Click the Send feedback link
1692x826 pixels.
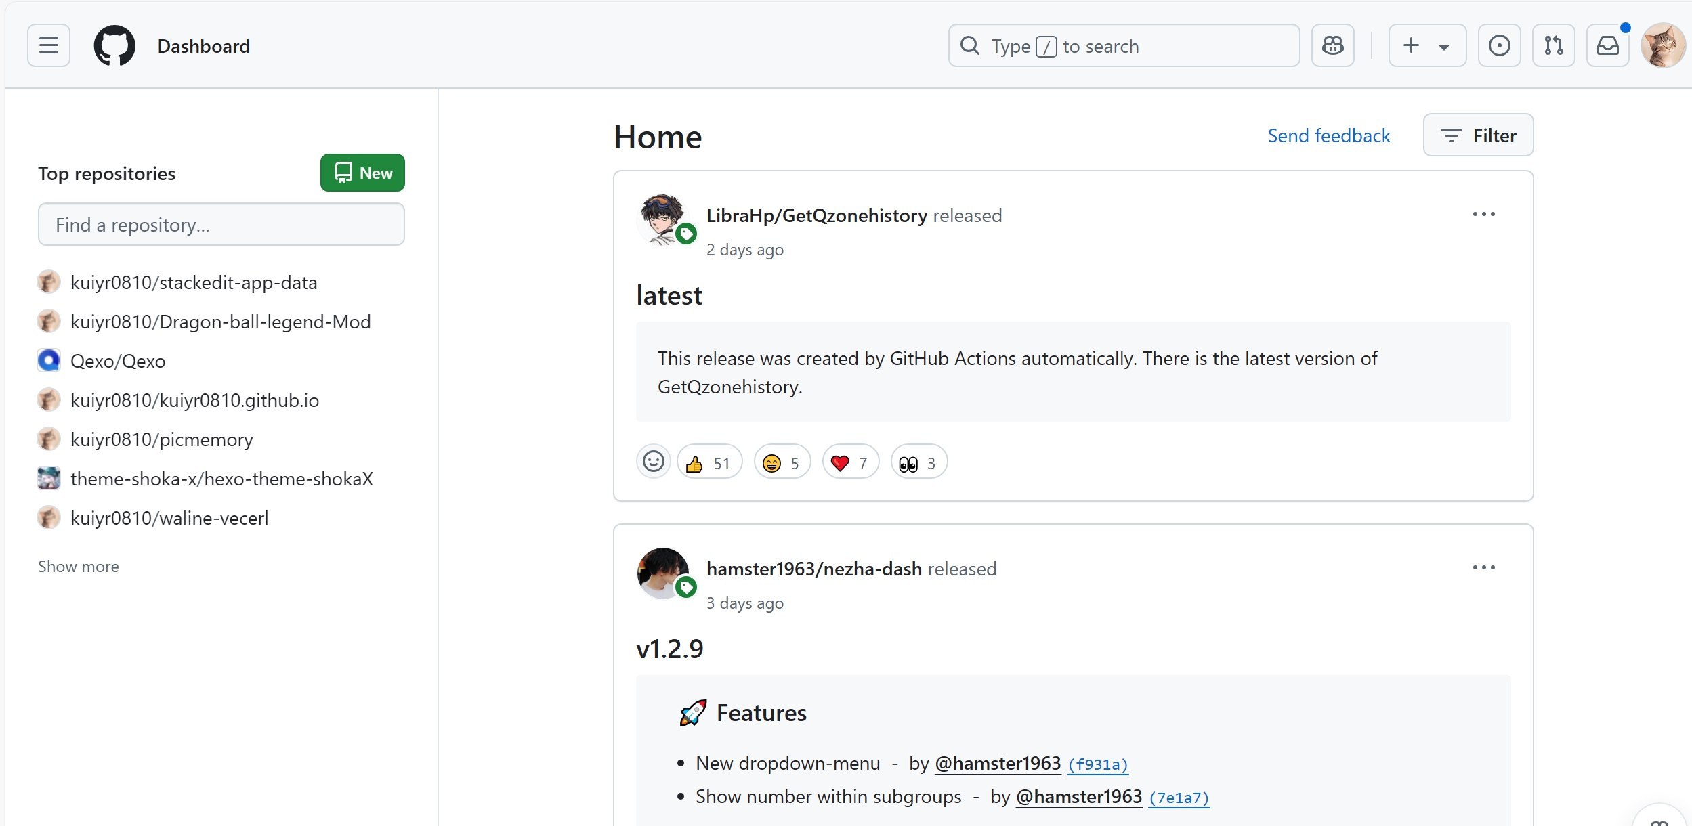[1328, 135]
